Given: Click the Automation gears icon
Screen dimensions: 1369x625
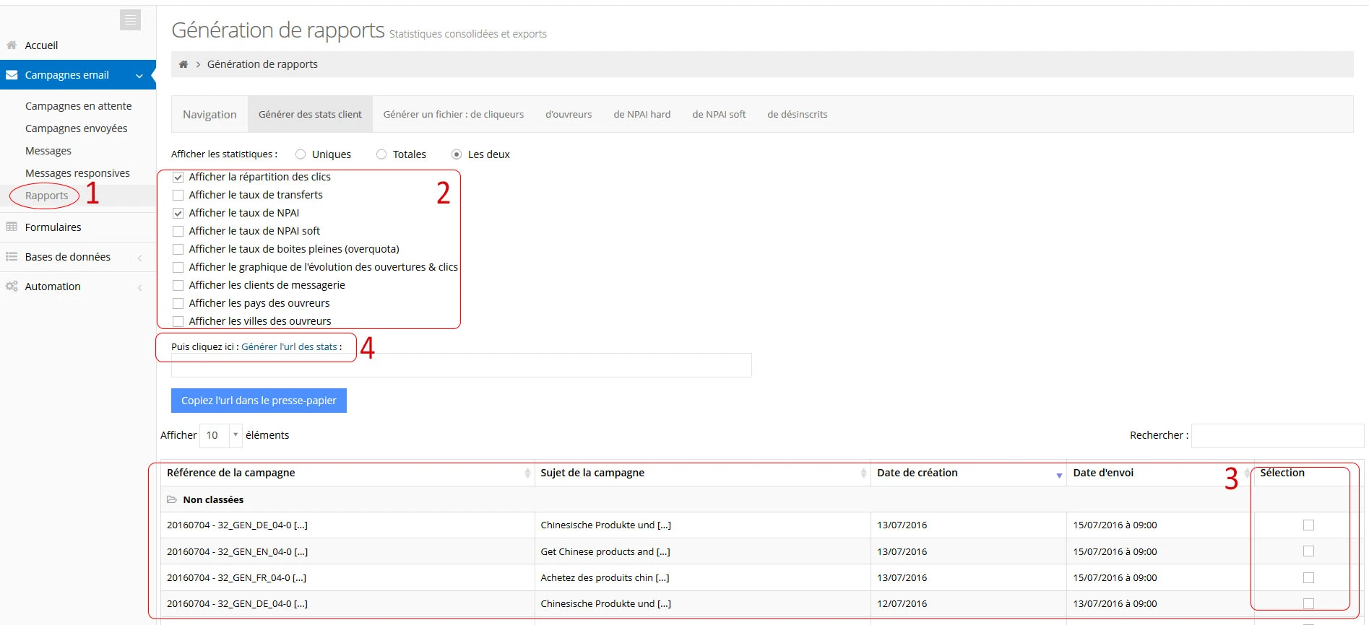Looking at the screenshot, I should pyautogui.click(x=12, y=287).
